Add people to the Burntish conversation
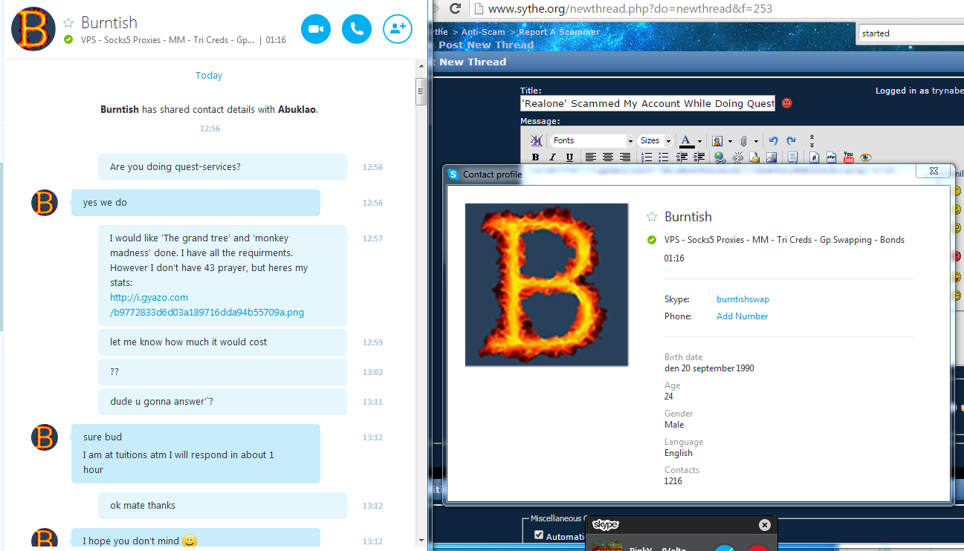Image resolution: width=964 pixels, height=551 pixels. pyautogui.click(x=398, y=29)
